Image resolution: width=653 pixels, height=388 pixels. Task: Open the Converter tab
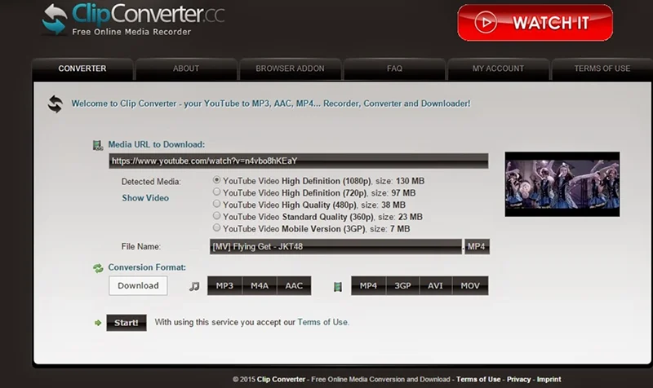[82, 68]
